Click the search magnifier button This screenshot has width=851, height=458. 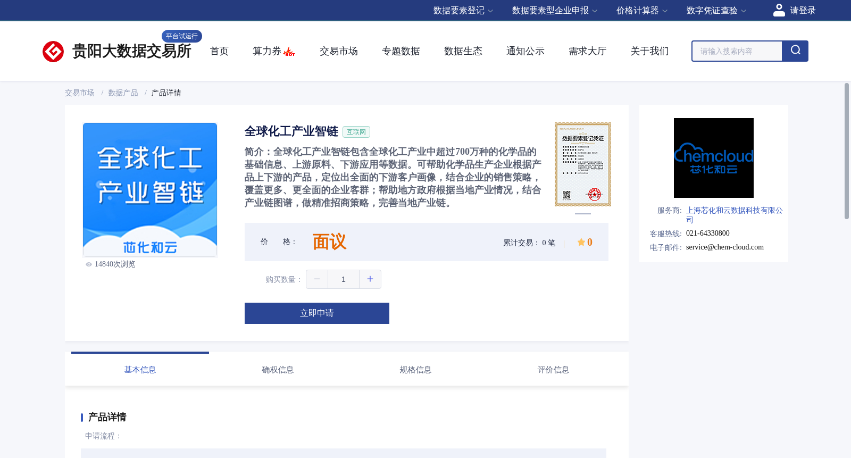pos(795,51)
